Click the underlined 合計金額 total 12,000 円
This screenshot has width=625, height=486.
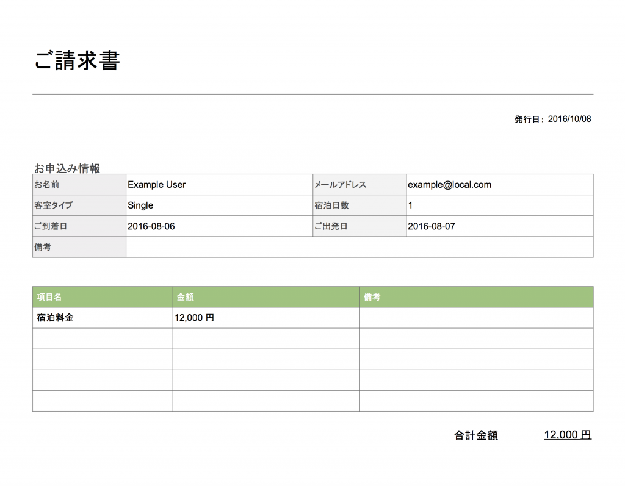tap(568, 434)
